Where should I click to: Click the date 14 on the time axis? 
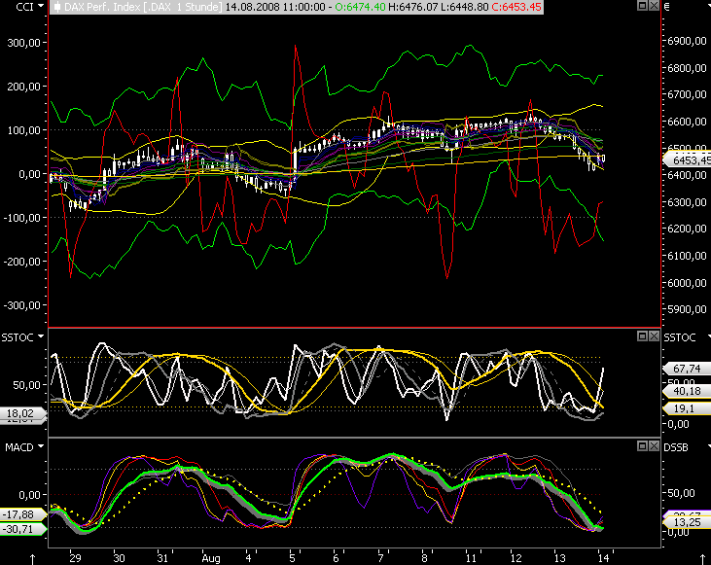point(603,558)
